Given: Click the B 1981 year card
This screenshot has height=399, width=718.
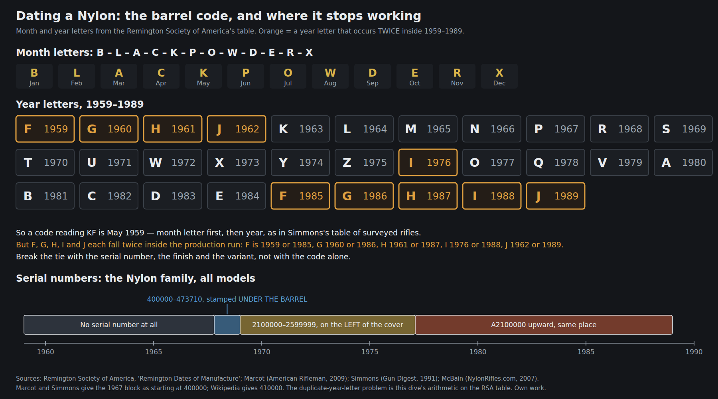Looking at the screenshot, I should [45, 196].
